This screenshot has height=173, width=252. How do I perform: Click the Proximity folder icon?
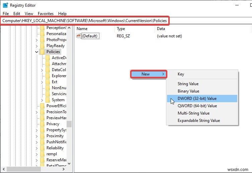click(42, 136)
